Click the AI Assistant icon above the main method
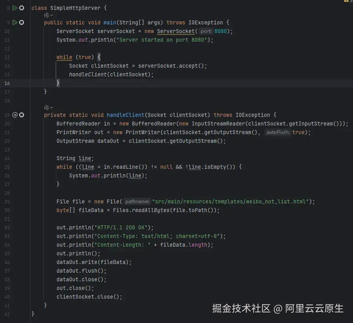353x323 pixels. tap(46, 15)
